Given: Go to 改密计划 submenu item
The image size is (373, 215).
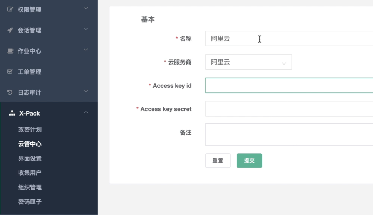Looking at the screenshot, I should (30, 129).
